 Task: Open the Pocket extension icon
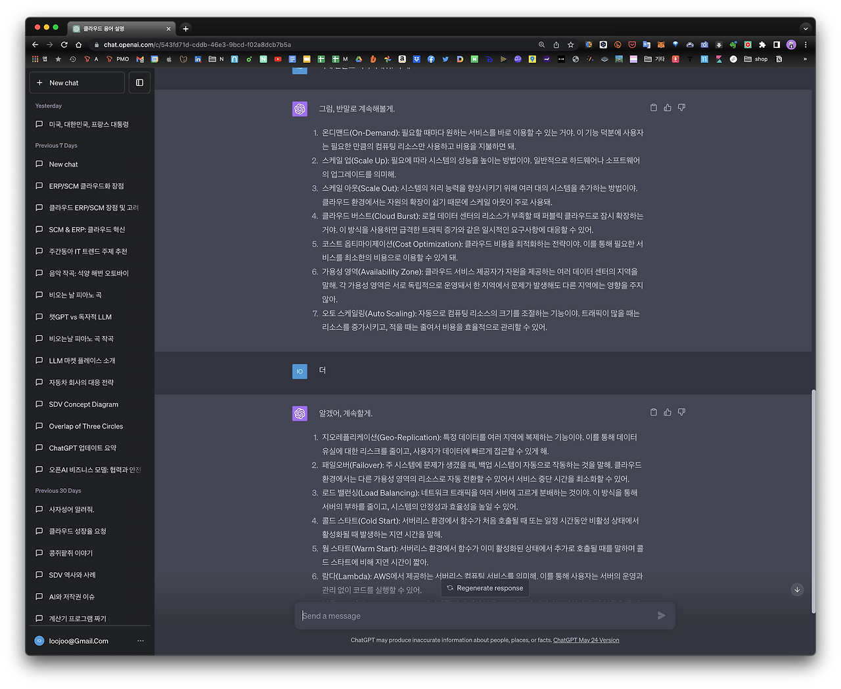(x=631, y=44)
